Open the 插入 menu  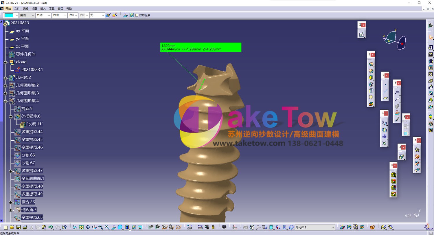click(43, 9)
